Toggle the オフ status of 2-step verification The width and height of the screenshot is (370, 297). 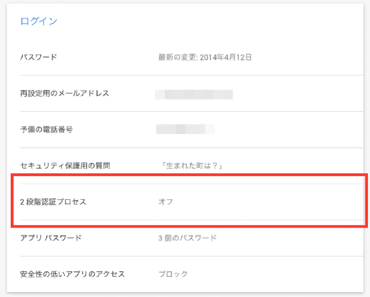coord(166,202)
